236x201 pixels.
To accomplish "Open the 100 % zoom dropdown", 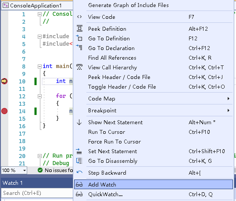I will (x=25, y=170).
